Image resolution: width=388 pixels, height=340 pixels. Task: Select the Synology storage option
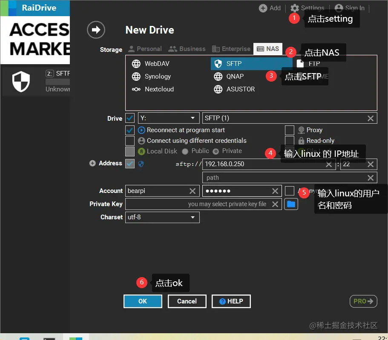click(151, 76)
